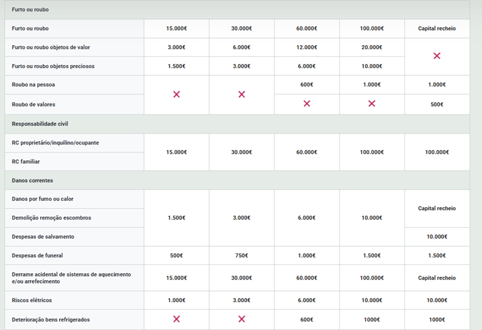482x330 pixels.
Task: Click the RC familiar row label
Action: coord(26,161)
